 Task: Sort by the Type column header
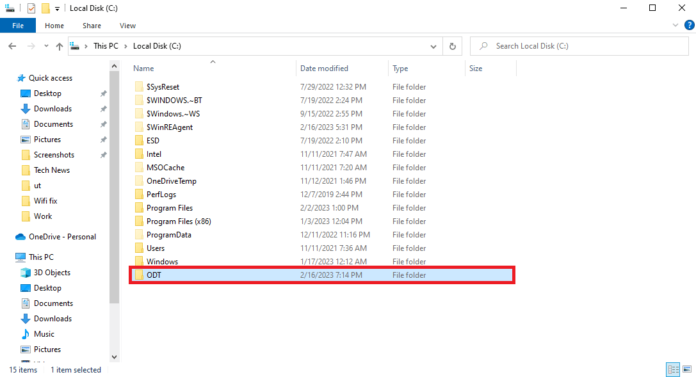pyautogui.click(x=400, y=68)
